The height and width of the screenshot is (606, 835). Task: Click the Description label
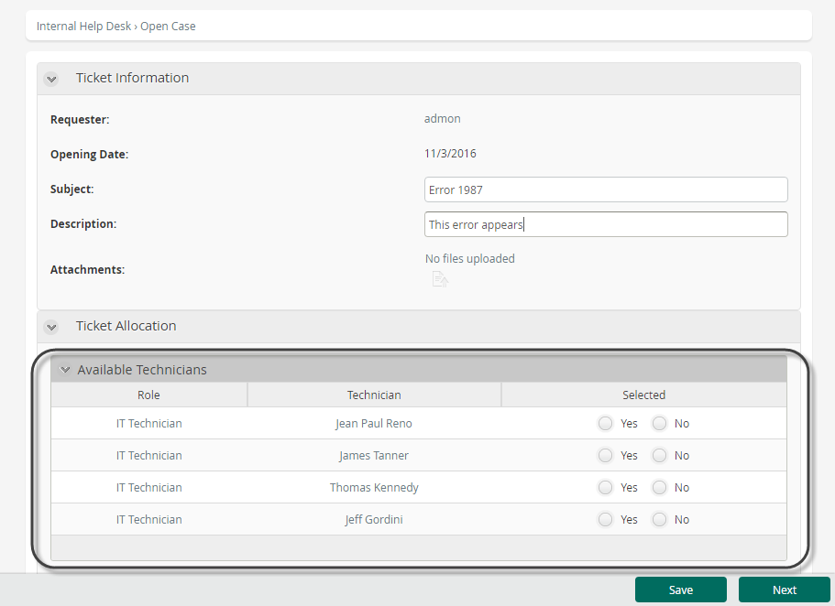click(83, 224)
